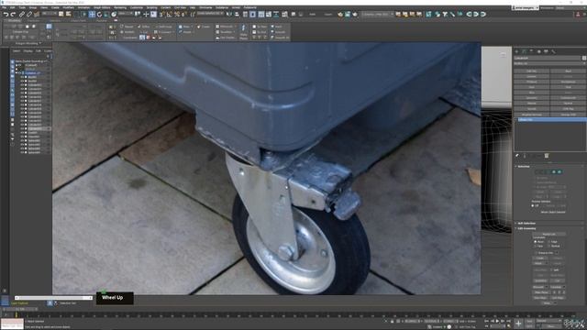Click the Redo arrow in main toolbar

[x=13, y=15]
